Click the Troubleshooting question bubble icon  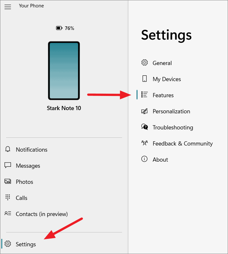pos(144,127)
